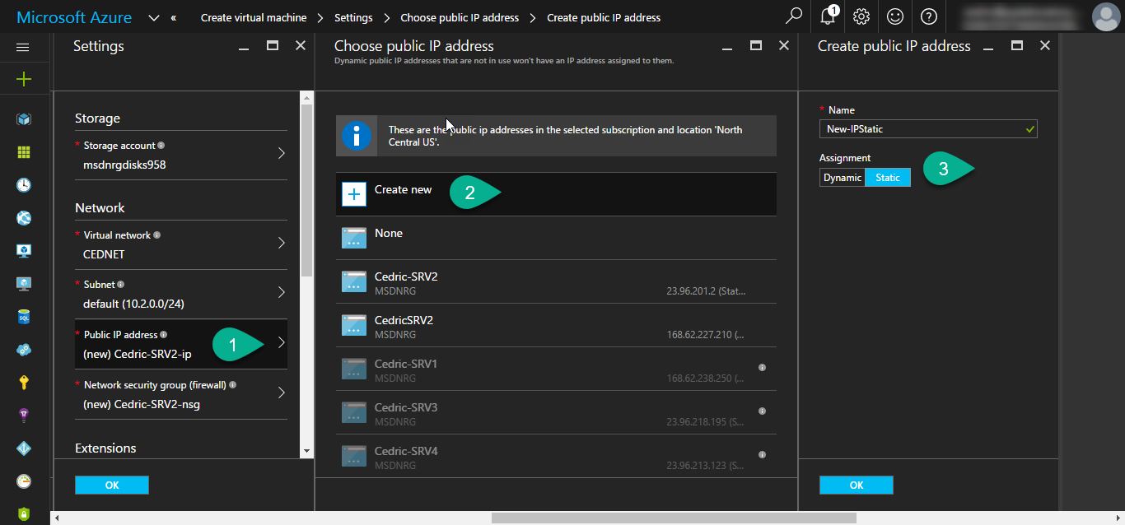The image size is (1125, 525).
Task: Open the notifications bell
Action: point(829,16)
